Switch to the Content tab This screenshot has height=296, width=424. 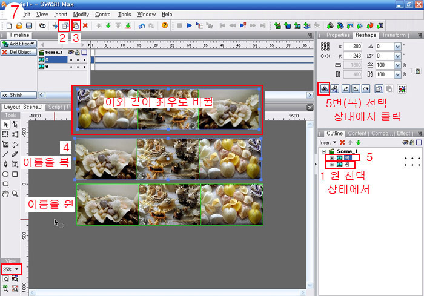[357, 133]
